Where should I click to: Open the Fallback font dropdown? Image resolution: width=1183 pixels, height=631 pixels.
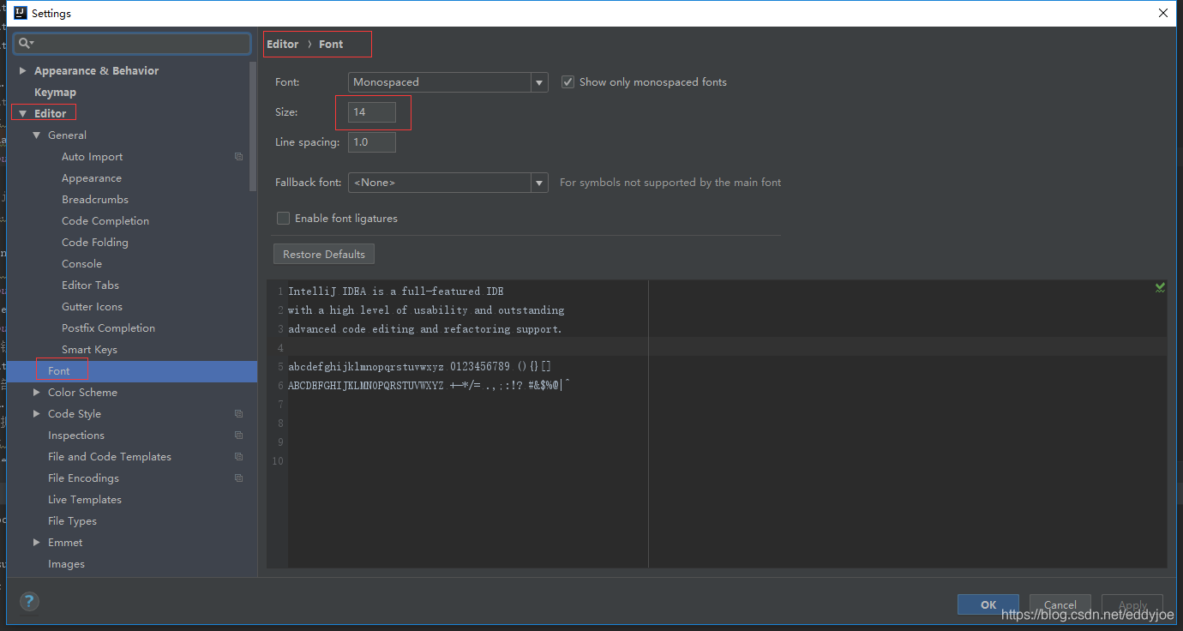448,183
